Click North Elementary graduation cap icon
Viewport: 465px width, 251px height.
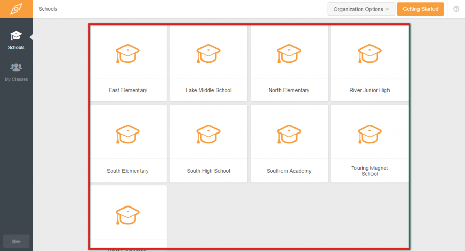coord(289,53)
